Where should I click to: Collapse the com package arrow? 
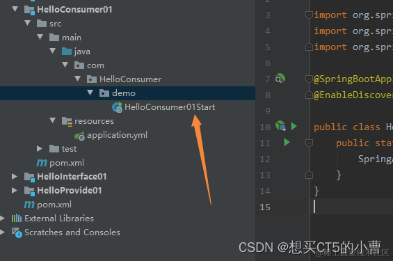point(65,65)
